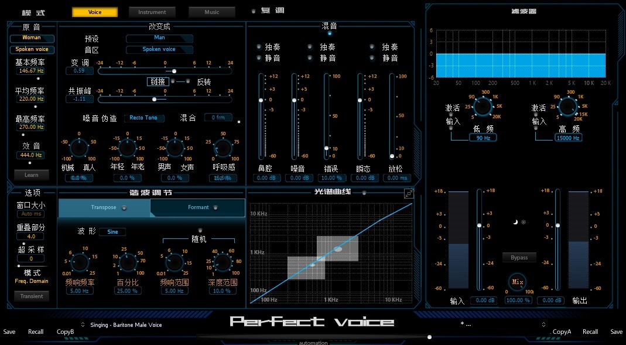Click the 男声/女声 knob
626x345 pixels.
coord(175,149)
